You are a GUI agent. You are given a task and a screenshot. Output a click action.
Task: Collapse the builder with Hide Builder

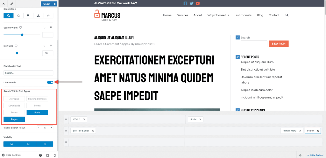click(x=315, y=155)
